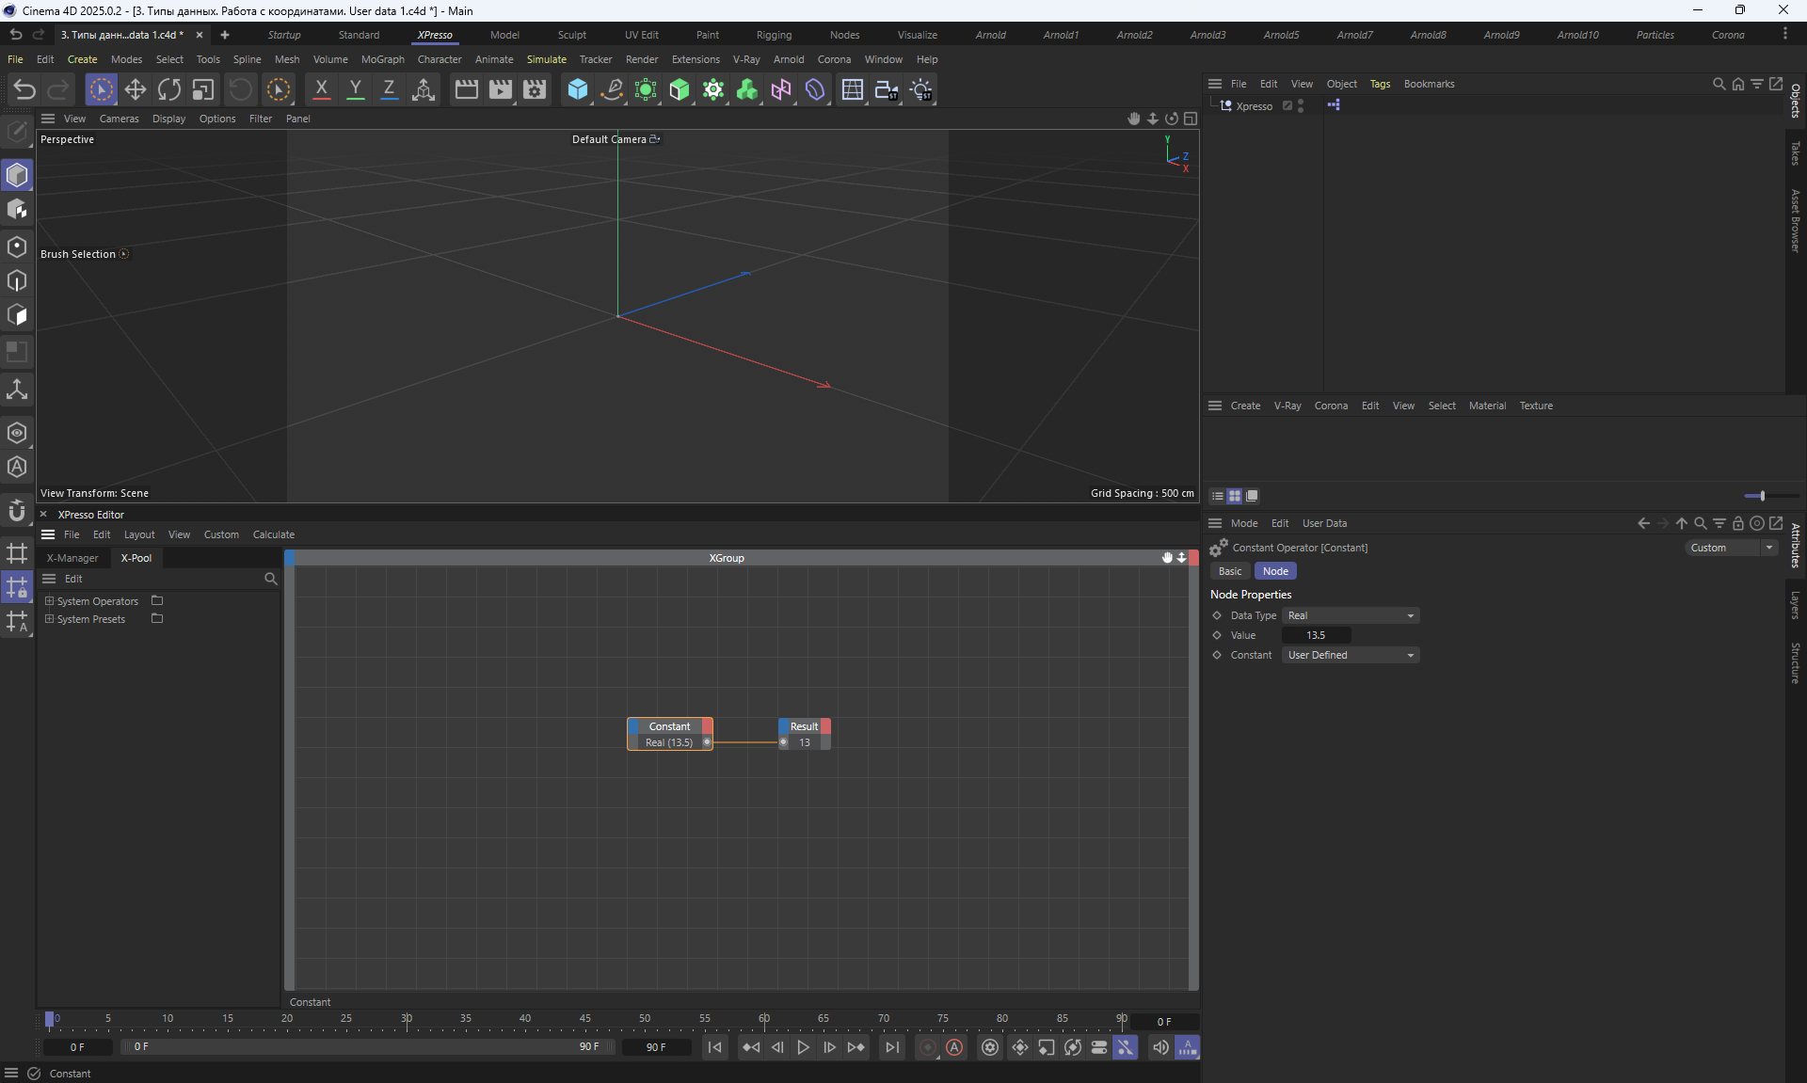Toggle sound playback speaker icon
The height and width of the screenshot is (1083, 1807).
(x=1160, y=1047)
